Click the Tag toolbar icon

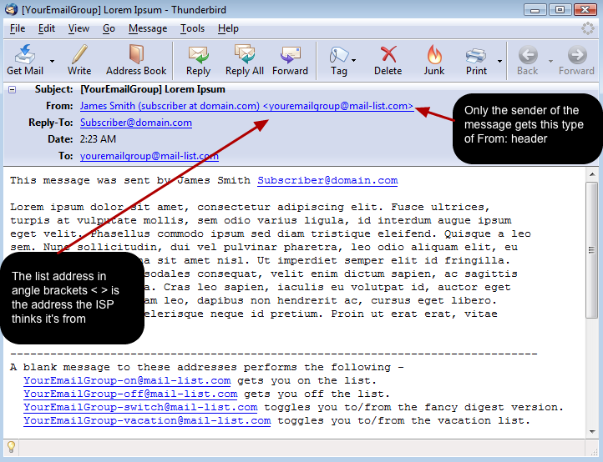pyautogui.click(x=339, y=55)
